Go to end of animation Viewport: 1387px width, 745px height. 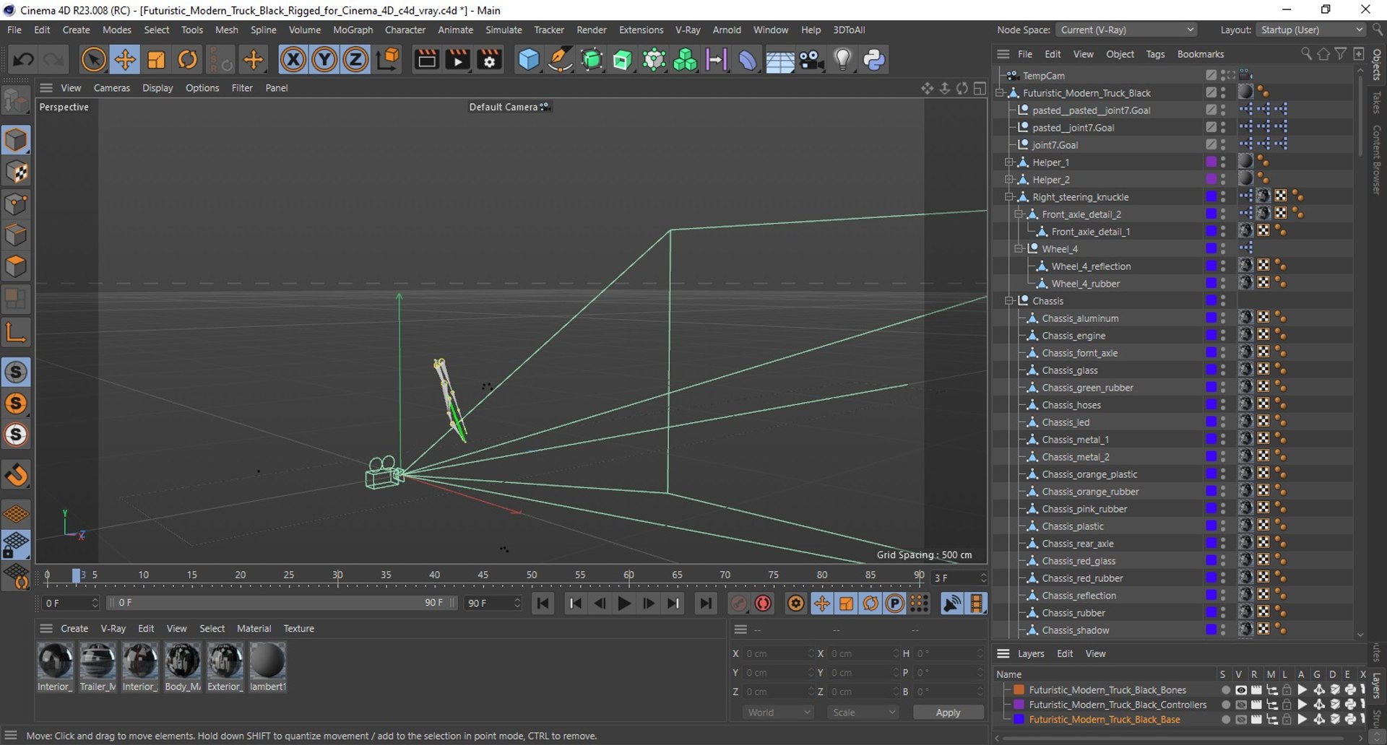tap(706, 604)
